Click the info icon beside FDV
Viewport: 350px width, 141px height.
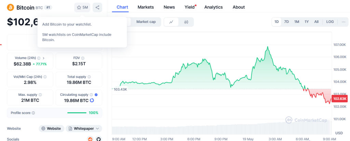(x=83, y=58)
